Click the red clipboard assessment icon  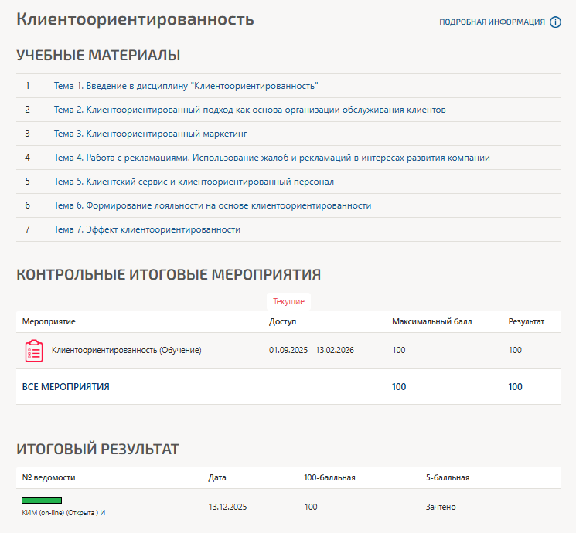[x=34, y=351]
